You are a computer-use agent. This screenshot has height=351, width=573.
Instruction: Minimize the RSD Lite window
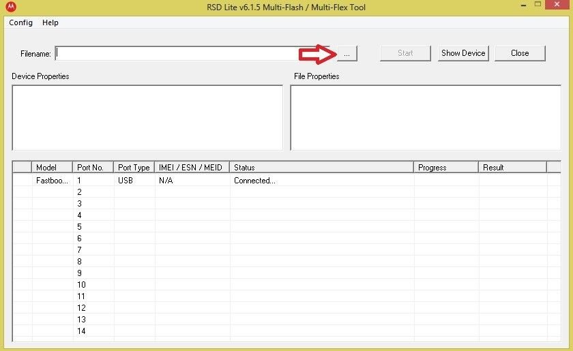[x=523, y=5]
